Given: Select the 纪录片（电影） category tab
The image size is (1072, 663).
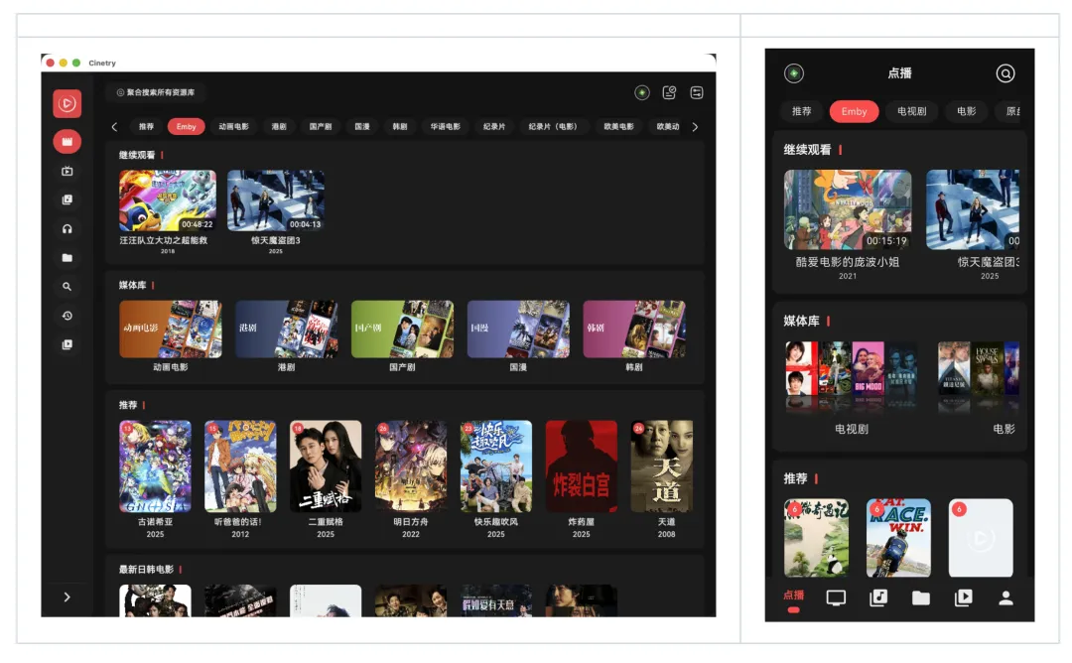Looking at the screenshot, I should (553, 126).
